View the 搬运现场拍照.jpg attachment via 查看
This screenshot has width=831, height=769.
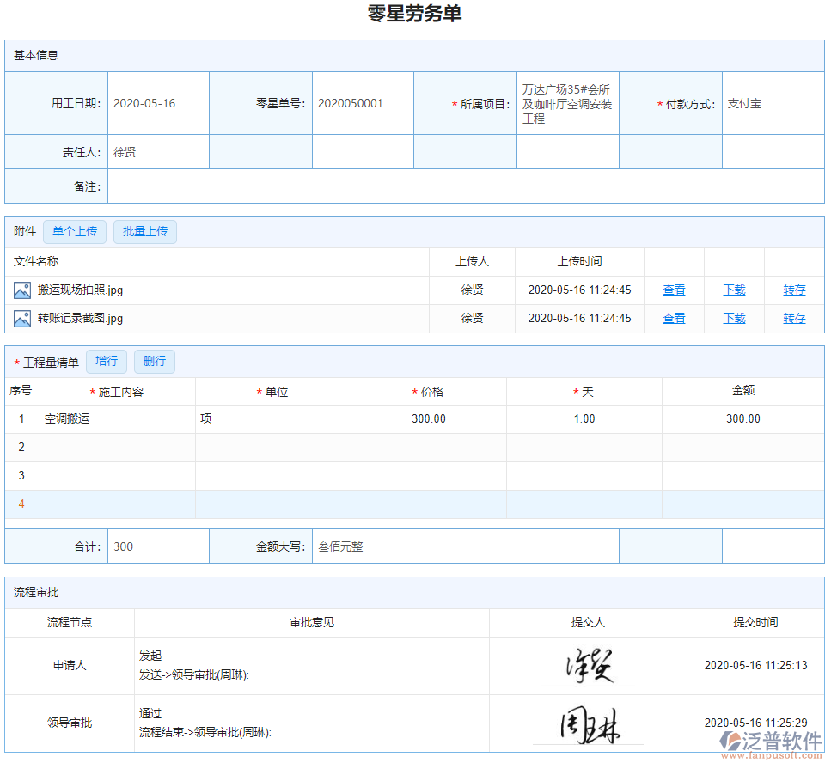(x=674, y=290)
